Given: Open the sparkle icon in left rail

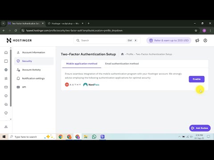Looking at the screenshot, I should pos(6,96).
